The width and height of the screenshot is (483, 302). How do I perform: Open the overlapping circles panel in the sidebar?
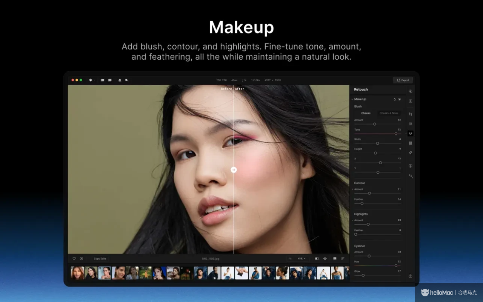point(411,91)
